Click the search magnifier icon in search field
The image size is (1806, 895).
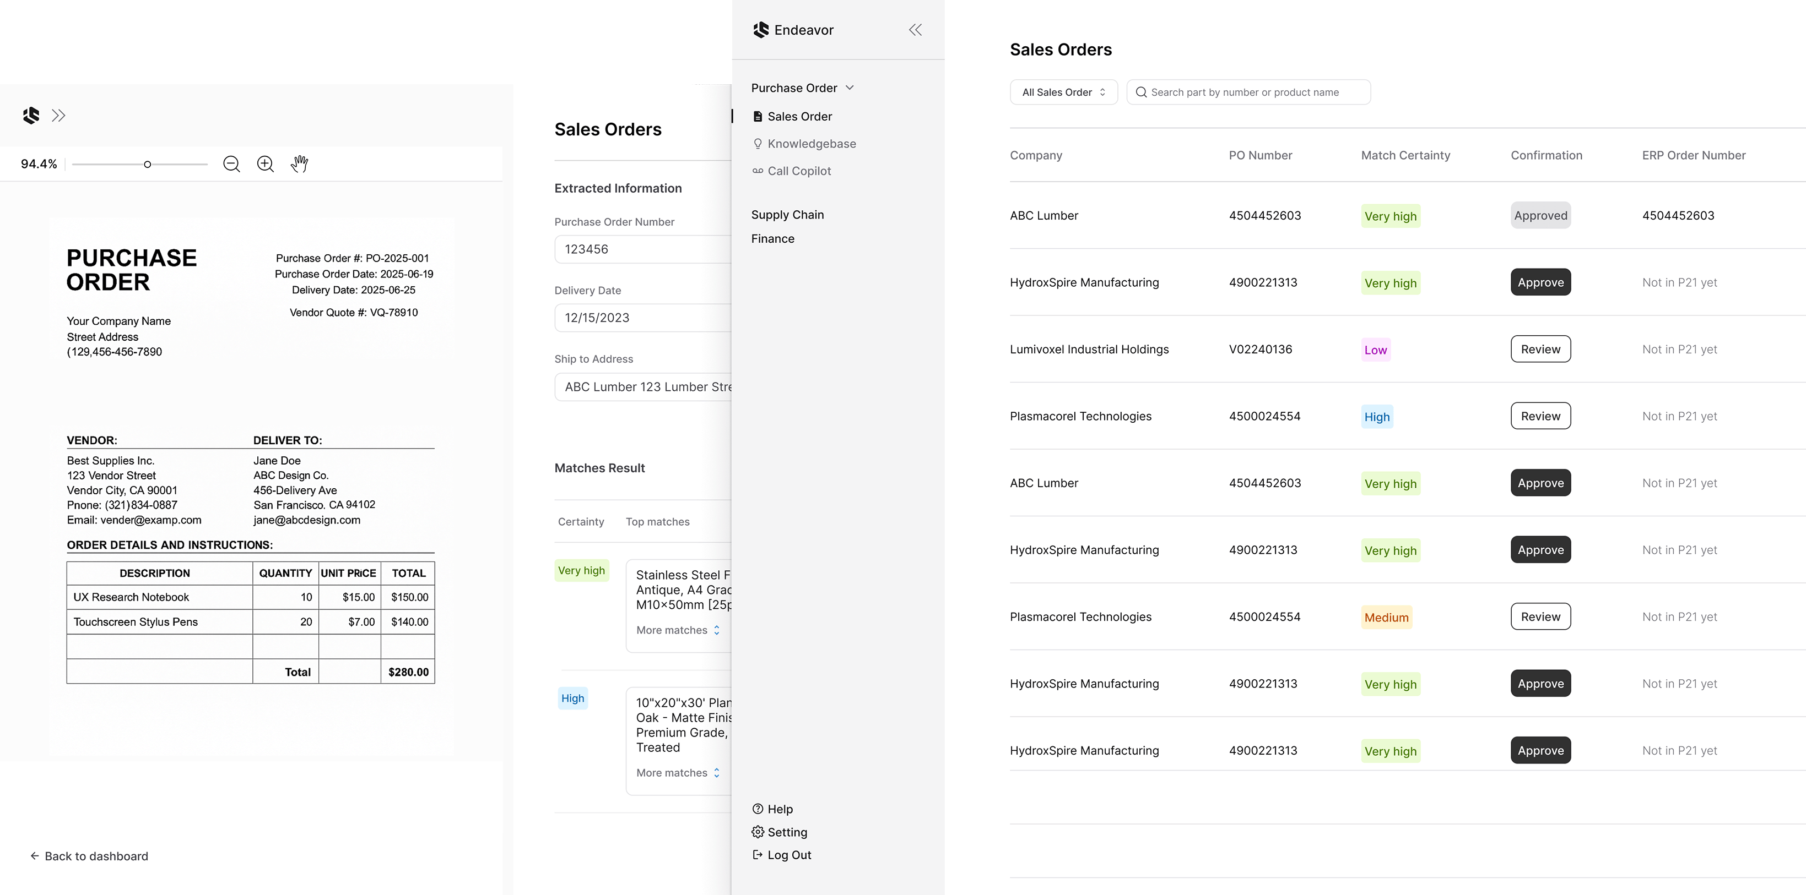(x=1140, y=92)
